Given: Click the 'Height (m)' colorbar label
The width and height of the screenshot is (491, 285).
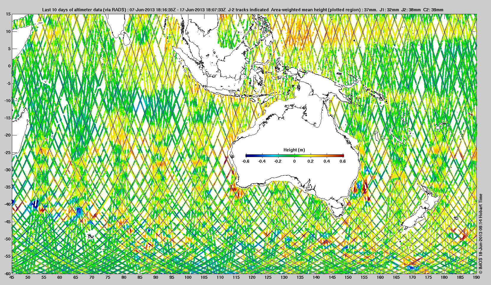Looking at the screenshot, I should pos(294,150).
